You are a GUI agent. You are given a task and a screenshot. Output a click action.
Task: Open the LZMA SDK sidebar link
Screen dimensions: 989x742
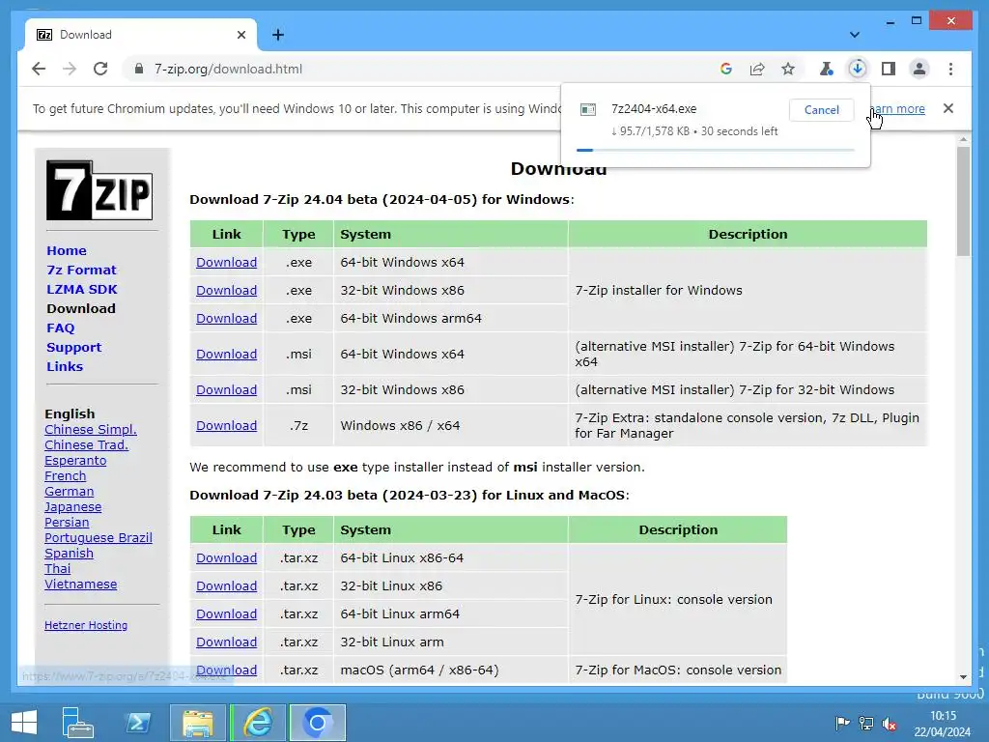[x=82, y=289]
